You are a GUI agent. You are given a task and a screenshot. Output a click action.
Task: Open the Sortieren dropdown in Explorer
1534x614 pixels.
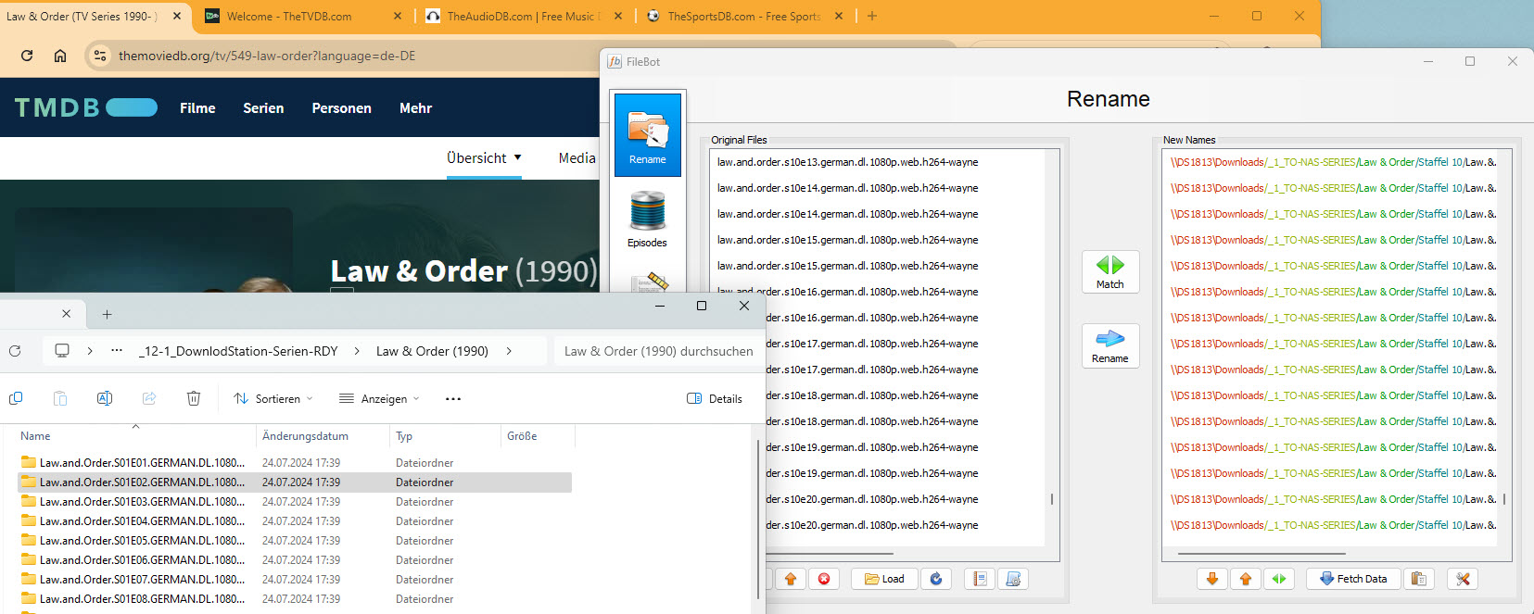click(x=273, y=398)
